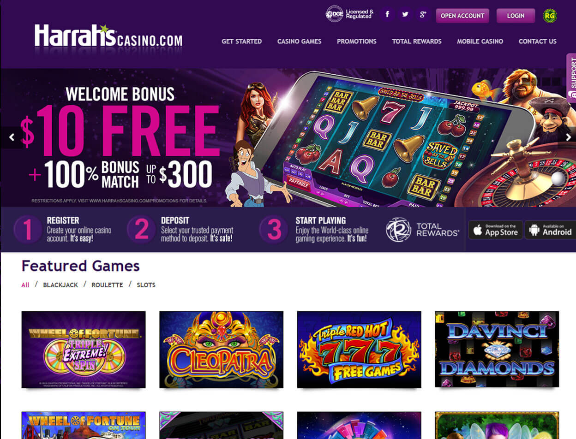Filter featured games by Roulette
576x439 pixels.
[107, 285]
